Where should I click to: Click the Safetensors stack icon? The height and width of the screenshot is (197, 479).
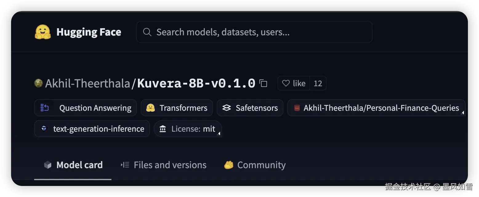227,108
